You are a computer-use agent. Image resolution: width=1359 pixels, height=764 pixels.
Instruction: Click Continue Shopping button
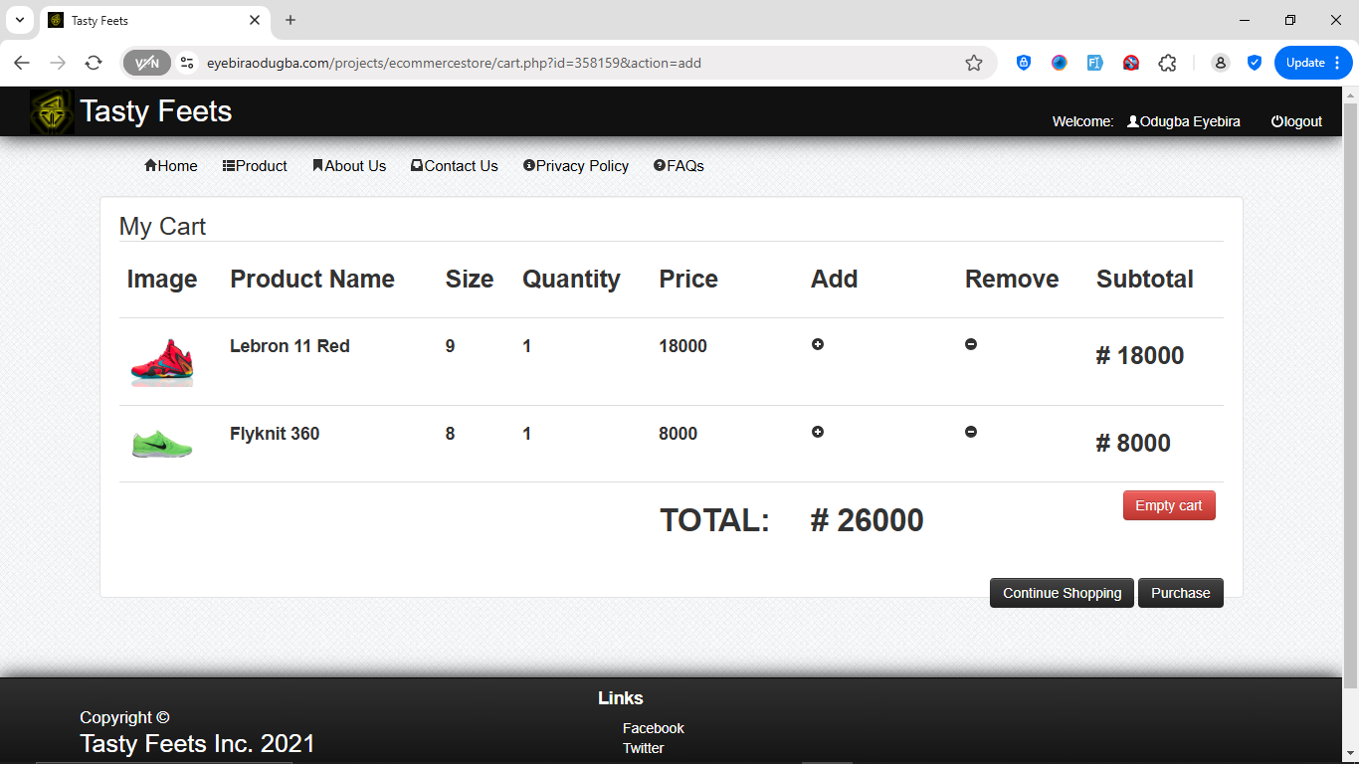pos(1062,593)
